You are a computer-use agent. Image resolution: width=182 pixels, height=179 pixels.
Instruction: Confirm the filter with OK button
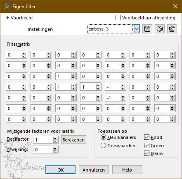[61, 170]
